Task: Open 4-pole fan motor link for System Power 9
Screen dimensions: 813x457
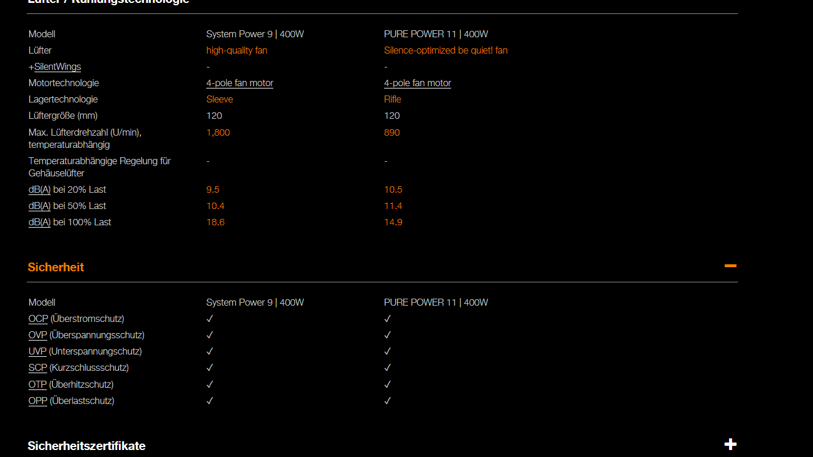Action: coord(240,83)
